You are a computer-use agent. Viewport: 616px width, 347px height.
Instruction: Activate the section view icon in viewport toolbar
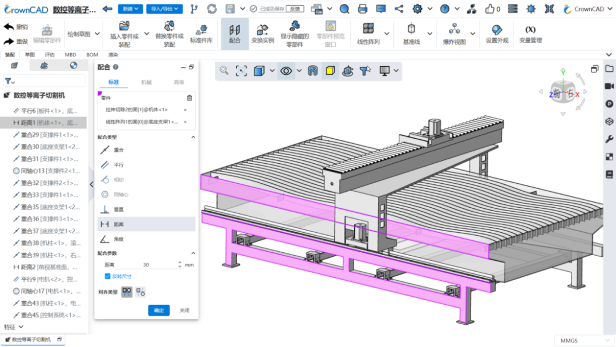(x=313, y=70)
